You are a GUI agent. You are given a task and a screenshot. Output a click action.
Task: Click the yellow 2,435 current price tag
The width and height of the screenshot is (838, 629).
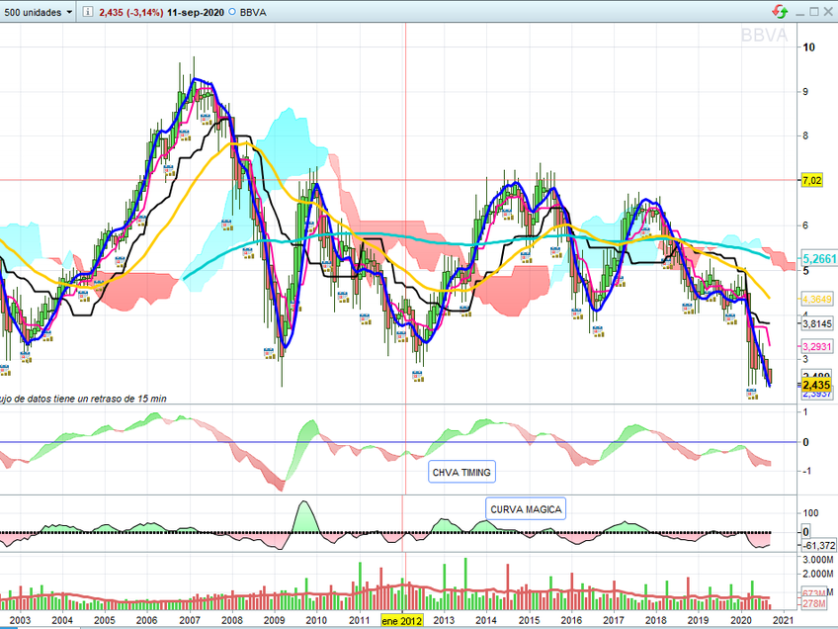point(816,385)
